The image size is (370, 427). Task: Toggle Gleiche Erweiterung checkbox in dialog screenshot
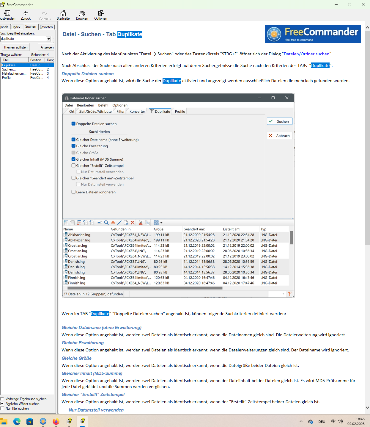pos(73,146)
